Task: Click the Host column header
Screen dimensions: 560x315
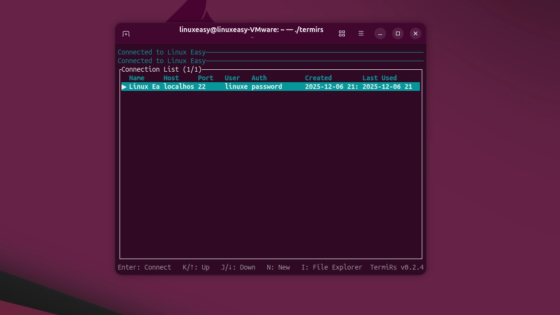Action: [x=171, y=78]
